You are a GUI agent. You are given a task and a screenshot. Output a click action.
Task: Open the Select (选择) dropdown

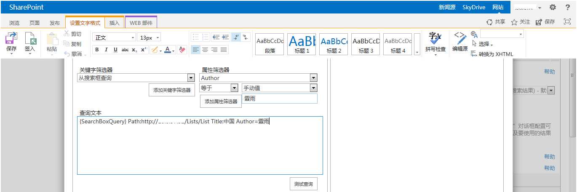tap(482, 44)
